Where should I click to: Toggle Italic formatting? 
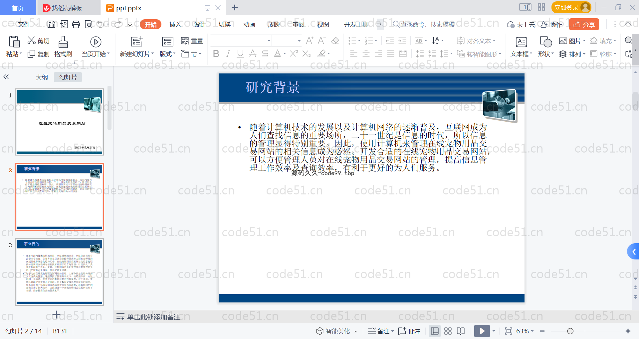(228, 54)
